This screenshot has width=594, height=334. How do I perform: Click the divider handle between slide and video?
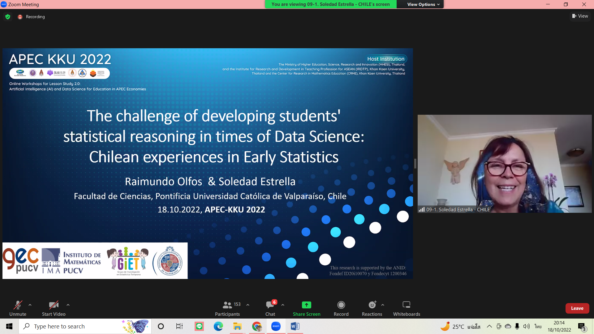tap(415, 163)
